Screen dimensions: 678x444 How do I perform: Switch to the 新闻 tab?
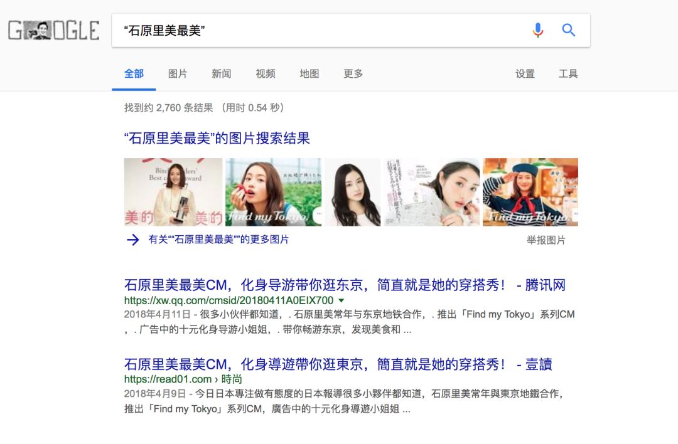[x=222, y=74]
